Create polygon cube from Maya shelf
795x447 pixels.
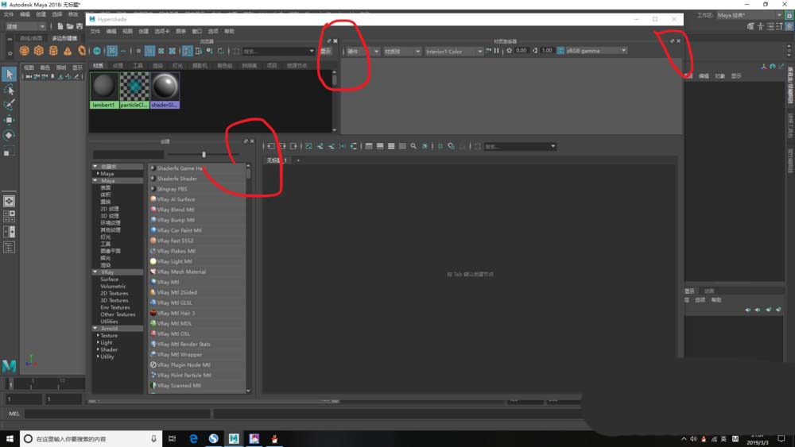pos(38,51)
